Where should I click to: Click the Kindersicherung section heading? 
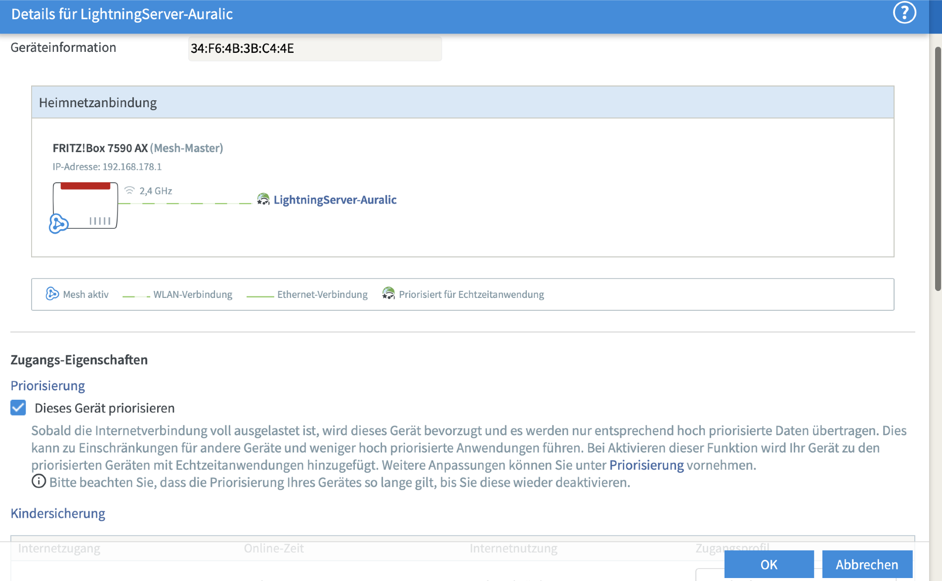point(58,513)
